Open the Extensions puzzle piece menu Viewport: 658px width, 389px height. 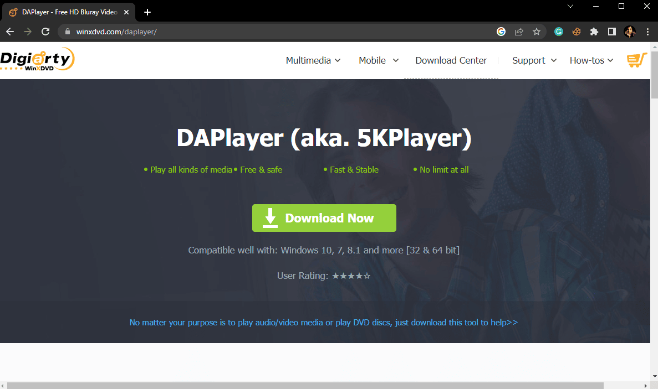594,32
